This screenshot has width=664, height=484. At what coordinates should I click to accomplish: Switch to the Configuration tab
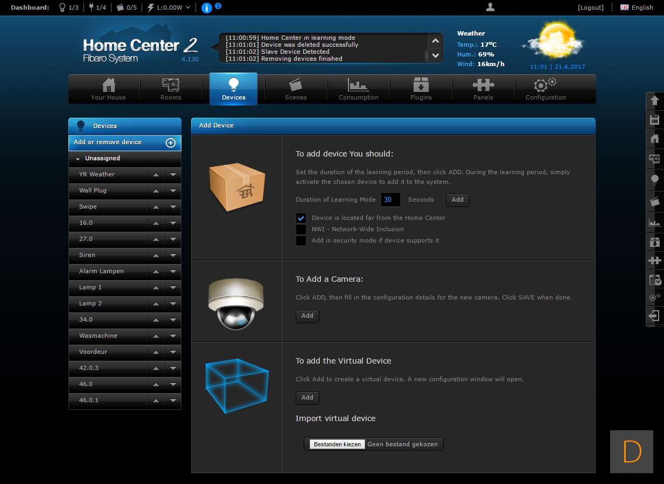pyautogui.click(x=546, y=89)
